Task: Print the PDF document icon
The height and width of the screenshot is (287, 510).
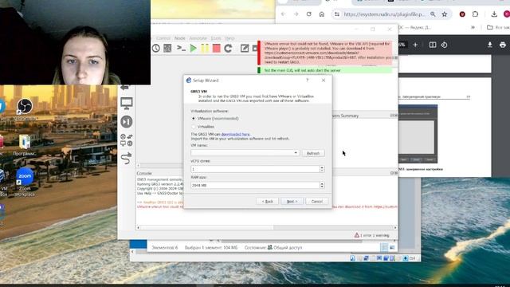Action: (x=503, y=45)
